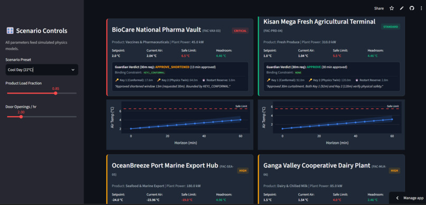The height and width of the screenshot is (205, 426).
Task: Click Ganga Valley Cooperative Dairy Plant title
Action: (x=317, y=165)
